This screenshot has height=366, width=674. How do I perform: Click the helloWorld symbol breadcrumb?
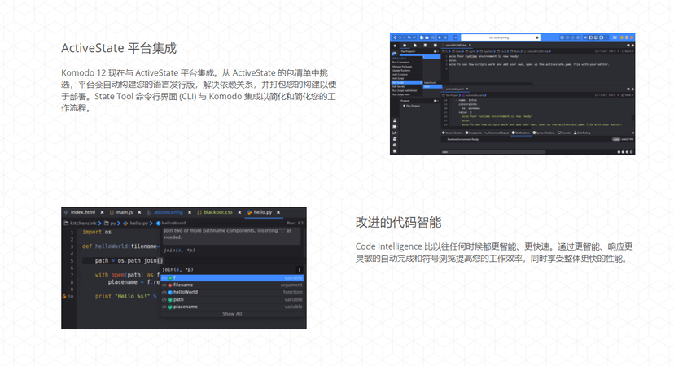(x=171, y=223)
